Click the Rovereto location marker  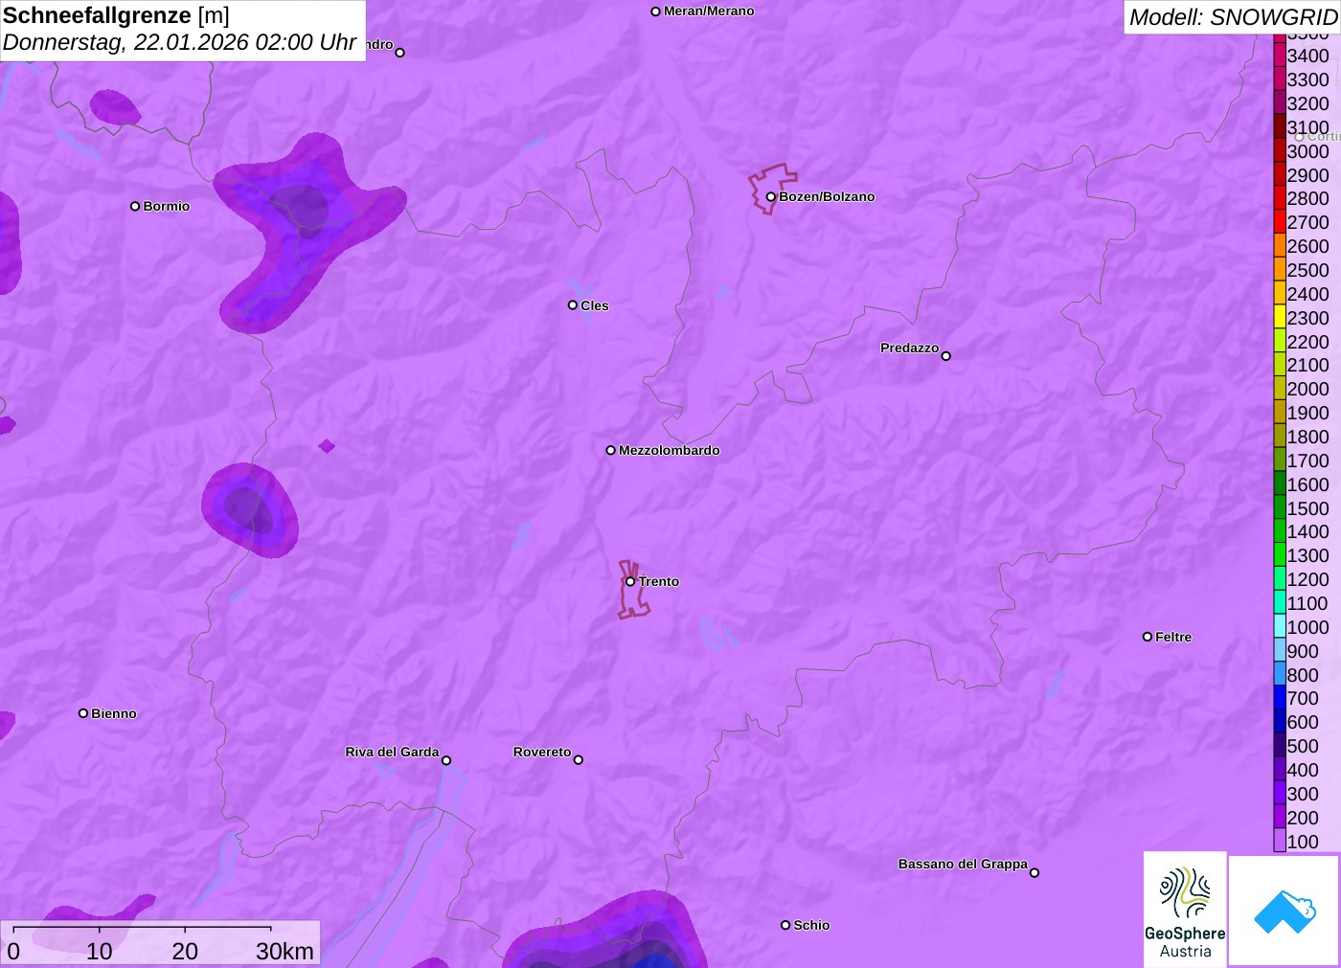point(579,760)
